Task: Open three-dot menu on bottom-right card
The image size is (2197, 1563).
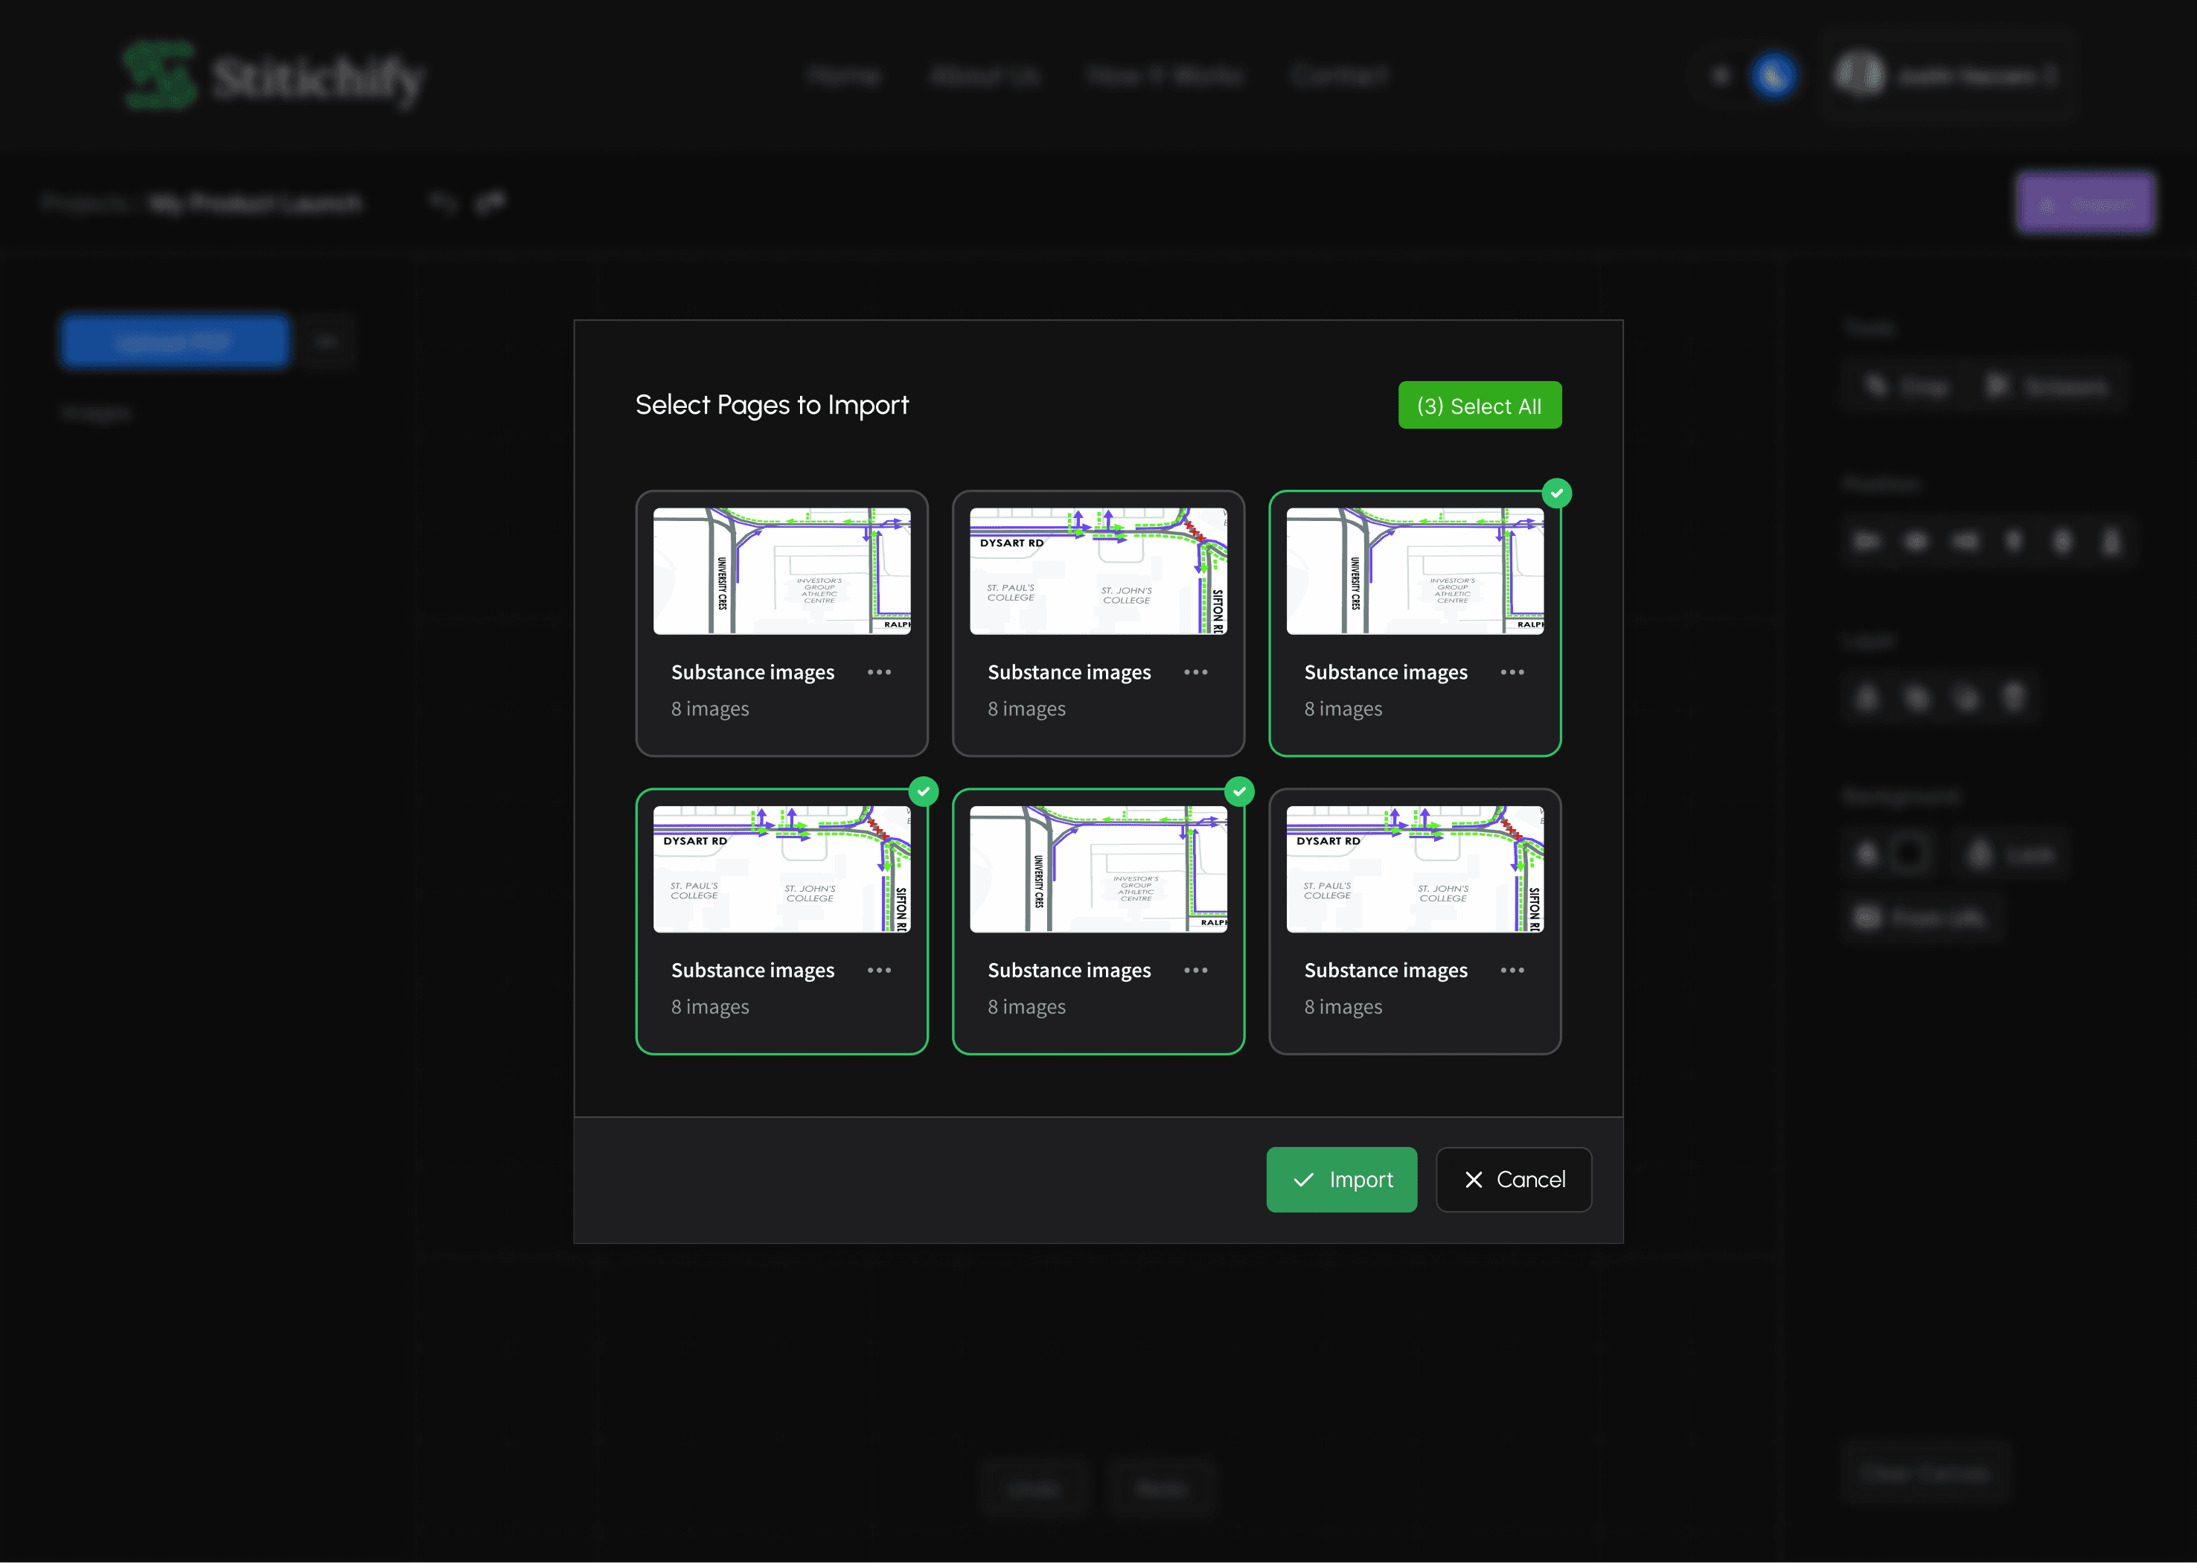Action: [x=1512, y=970]
